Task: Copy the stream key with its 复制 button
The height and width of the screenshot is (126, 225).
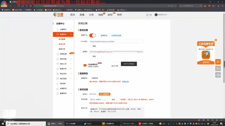Action: [94, 56]
